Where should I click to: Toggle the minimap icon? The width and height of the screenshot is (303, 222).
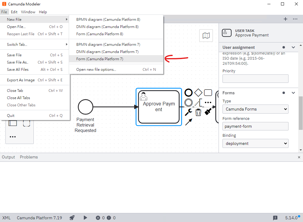coord(206,36)
